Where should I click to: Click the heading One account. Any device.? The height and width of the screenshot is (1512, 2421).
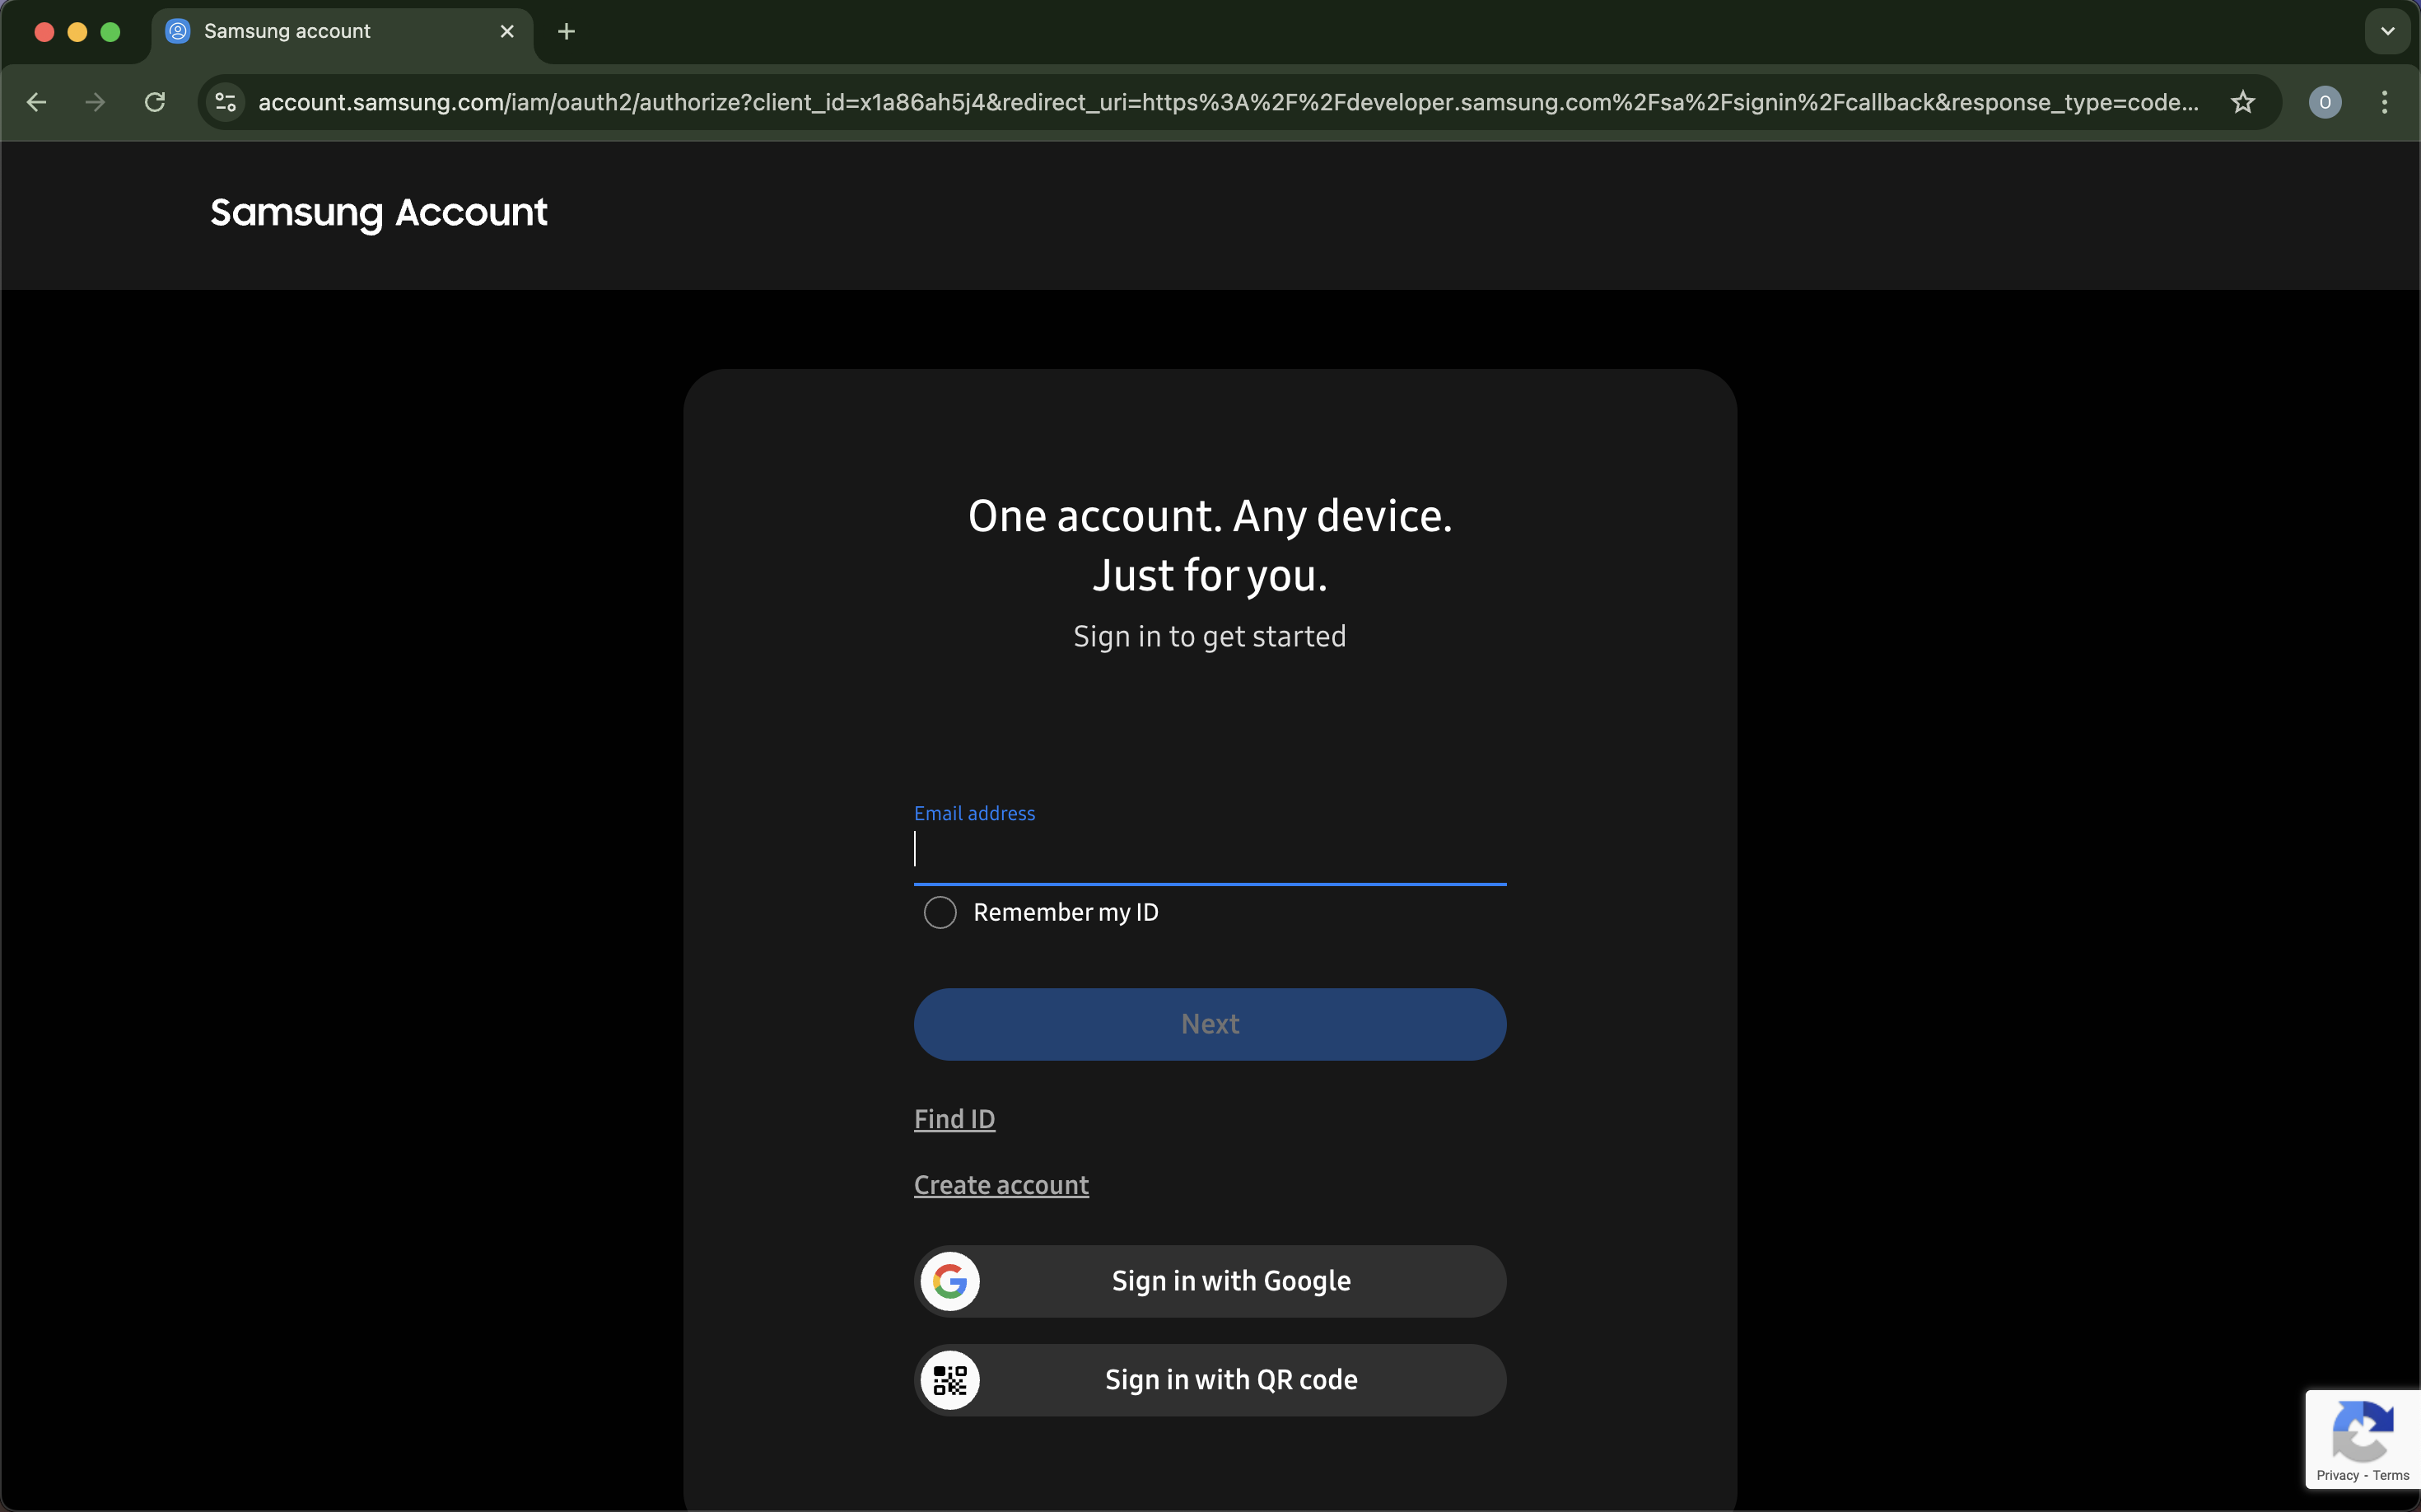1210,516
